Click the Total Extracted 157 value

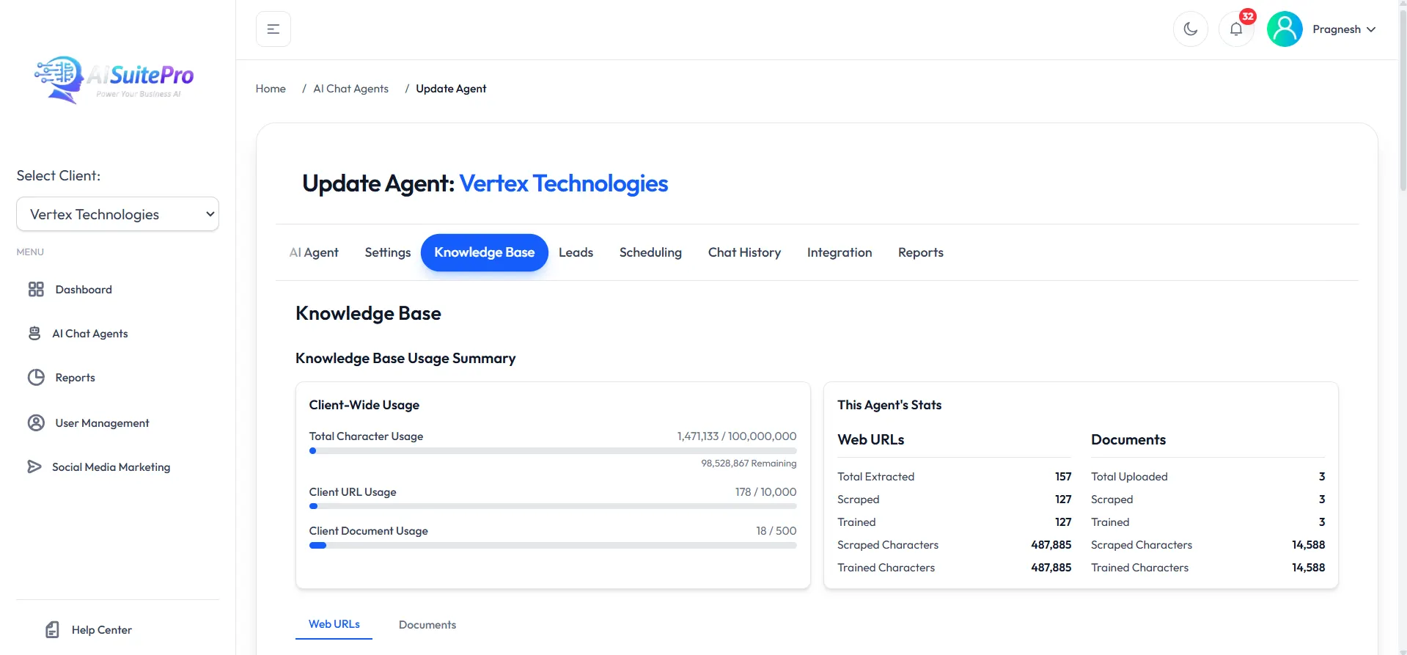1063,477
